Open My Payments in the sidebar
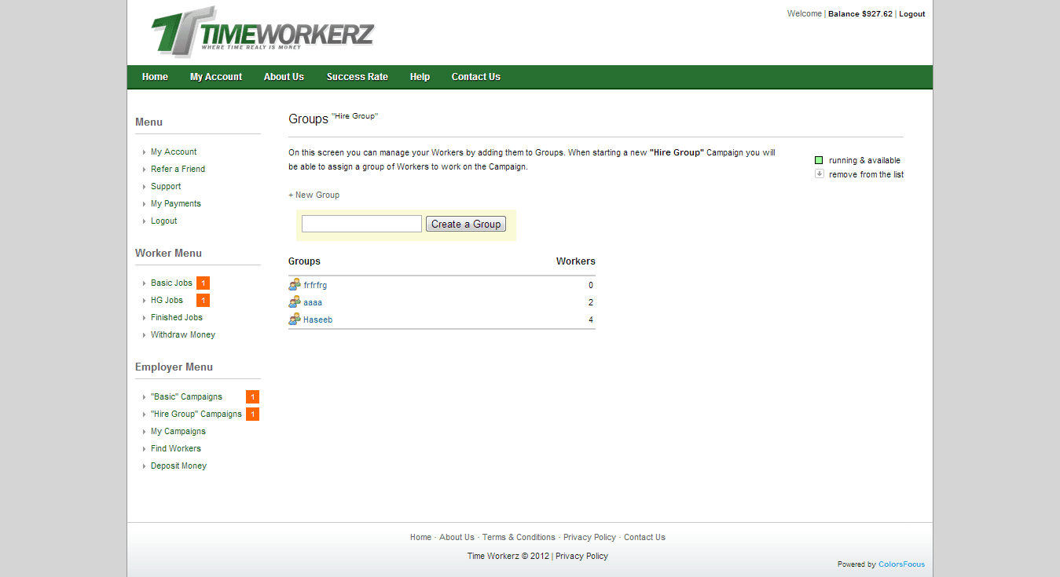1060x577 pixels. 176,203
